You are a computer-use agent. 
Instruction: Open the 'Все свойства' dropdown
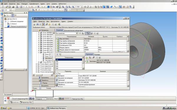77,33
